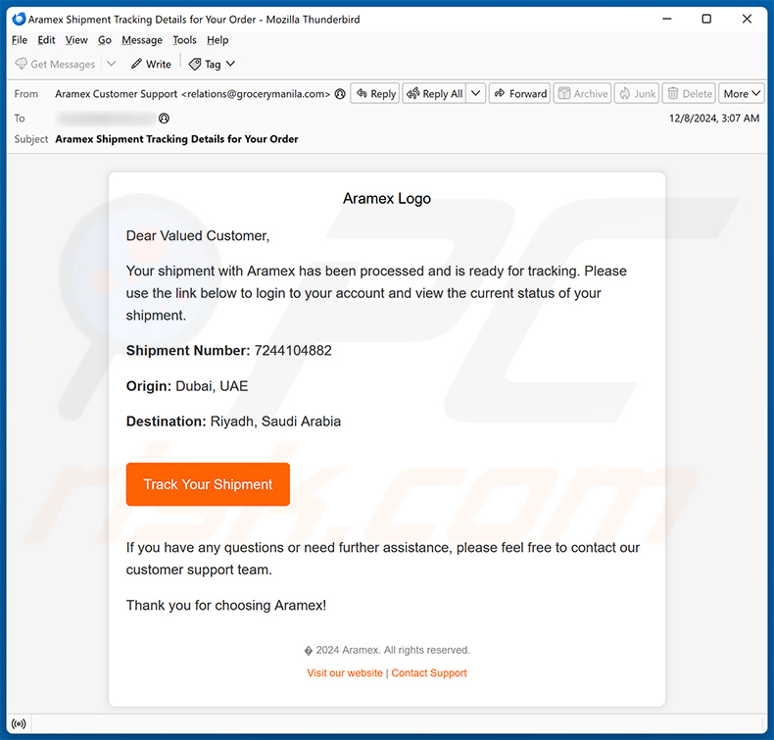Screen dimensions: 774x740
Task: Click the Reply button
Action: click(x=375, y=93)
